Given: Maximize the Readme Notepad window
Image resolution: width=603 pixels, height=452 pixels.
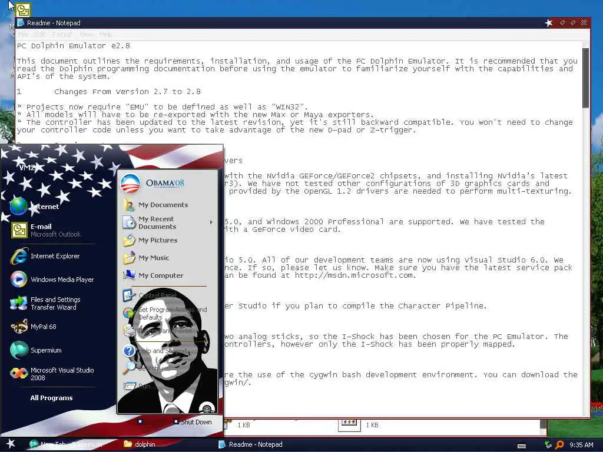Looking at the screenshot, I should point(573,23).
